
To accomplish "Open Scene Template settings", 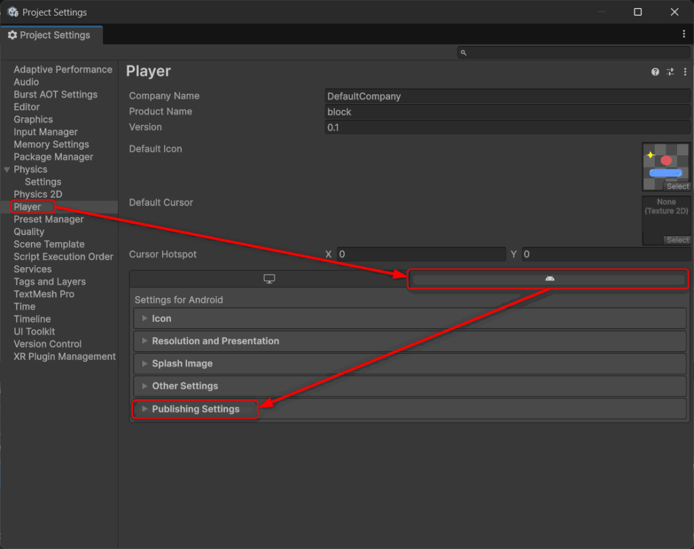I will click(x=49, y=244).
